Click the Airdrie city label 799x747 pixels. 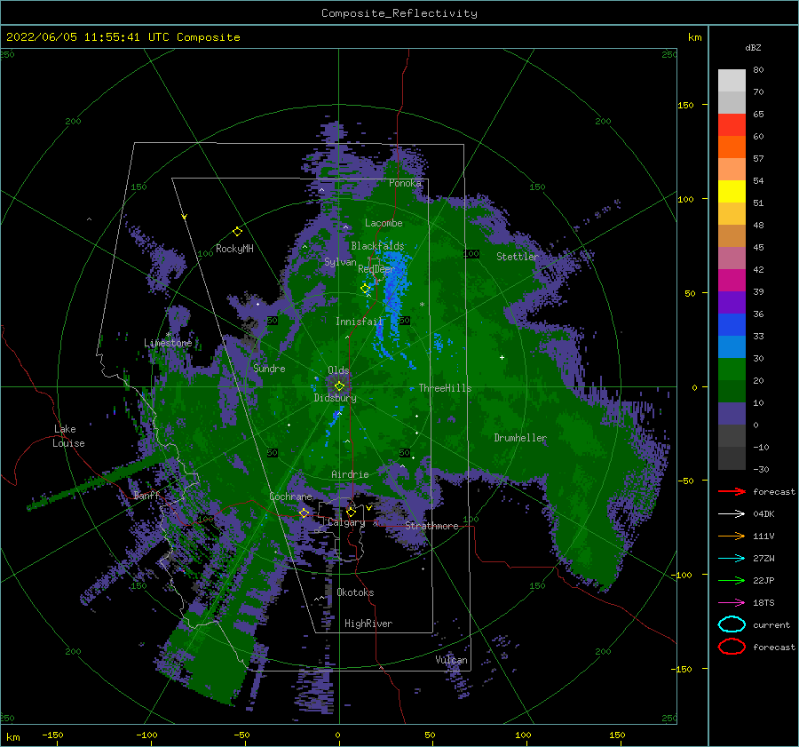[350, 474]
